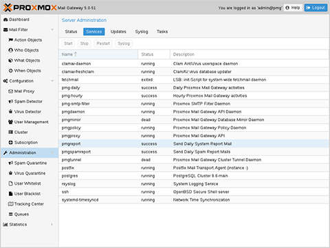The image size is (330, 248).
Task: Select the pmgpolicy service row
Action: tap(194, 128)
